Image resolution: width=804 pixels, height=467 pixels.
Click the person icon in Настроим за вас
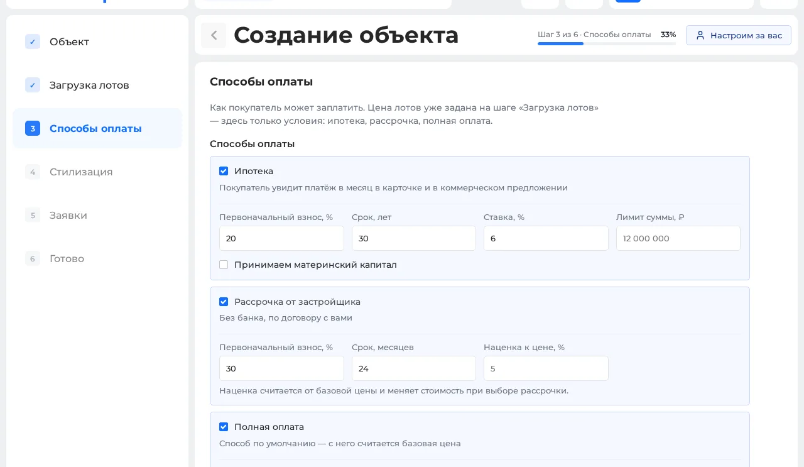(700, 35)
